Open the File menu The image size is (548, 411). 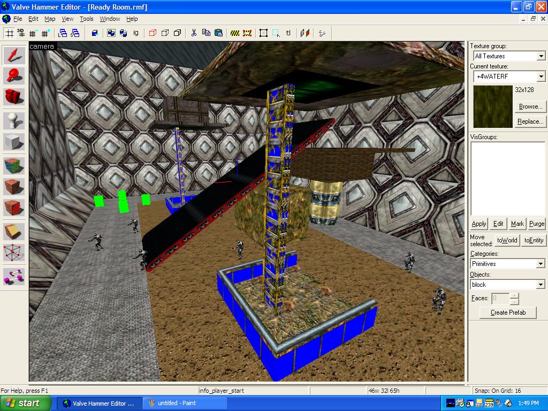tap(18, 19)
